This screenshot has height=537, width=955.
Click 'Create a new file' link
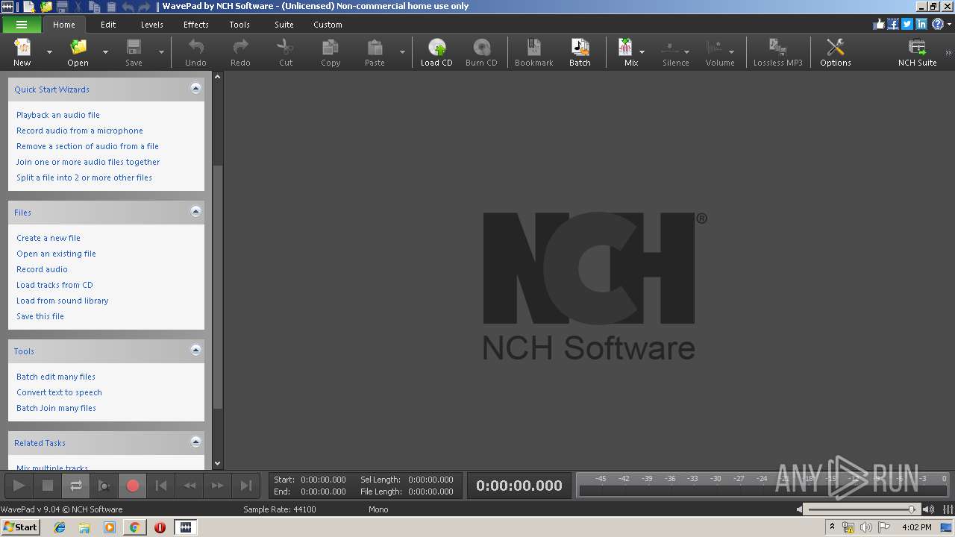[x=48, y=238]
